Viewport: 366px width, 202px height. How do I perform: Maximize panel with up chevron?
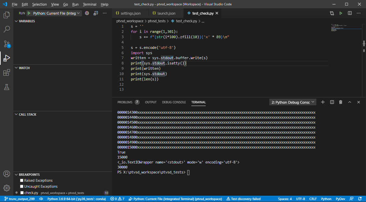pyautogui.click(x=350, y=102)
